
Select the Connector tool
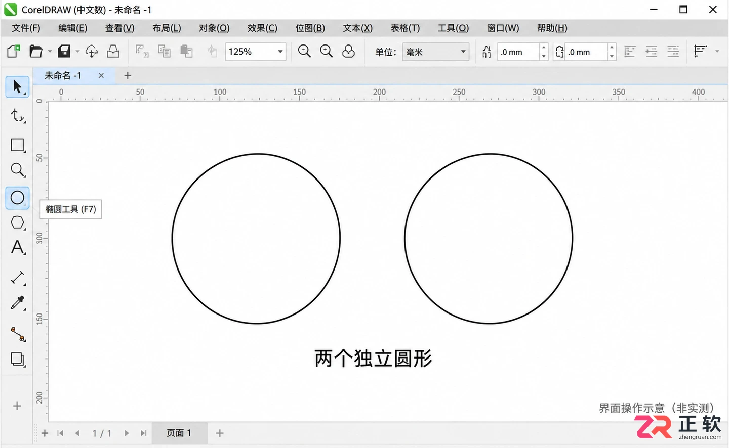tap(17, 334)
